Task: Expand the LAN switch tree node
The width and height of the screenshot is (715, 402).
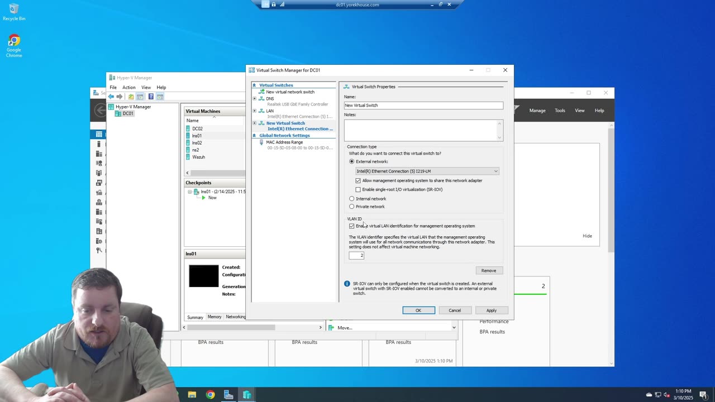Action: click(x=255, y=111)
